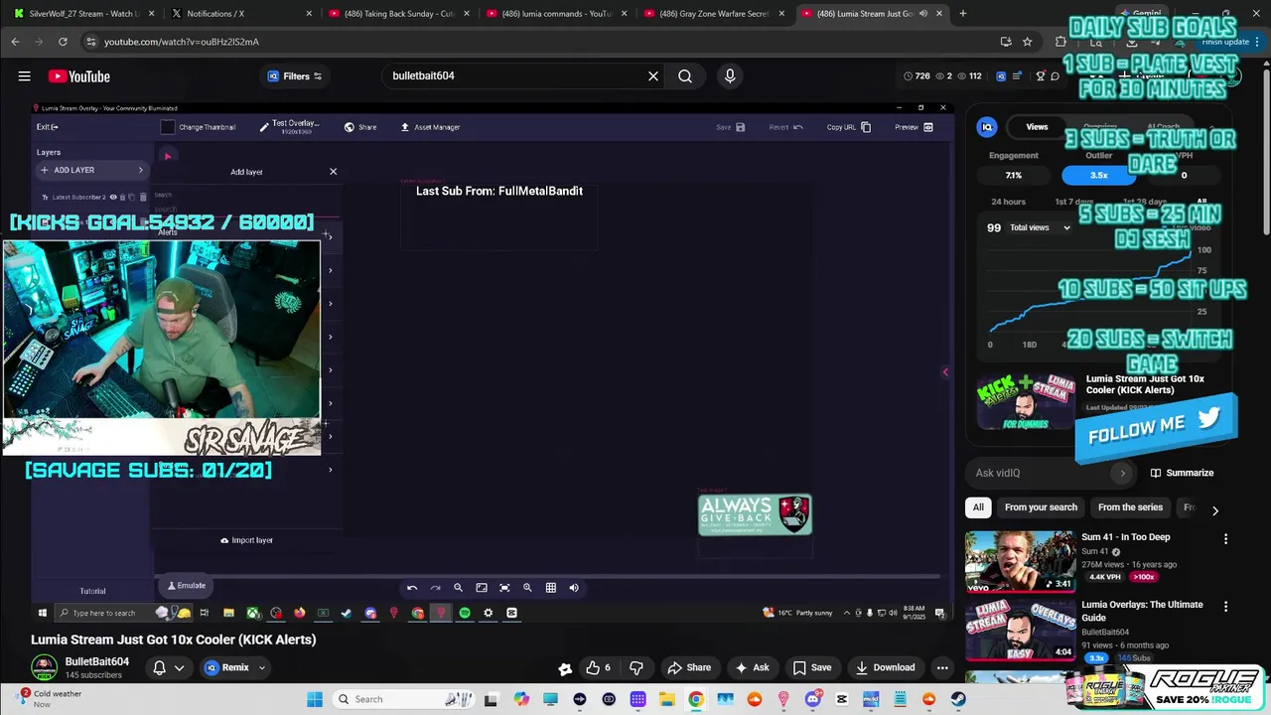
Task: Open more actions below the video
Action: tap(942, 667)
